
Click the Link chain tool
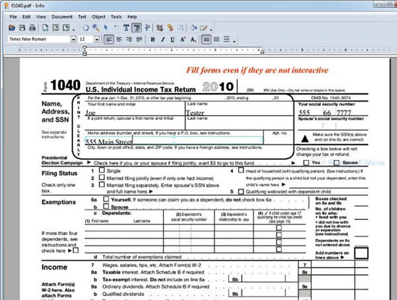click(x=170, y=28)
